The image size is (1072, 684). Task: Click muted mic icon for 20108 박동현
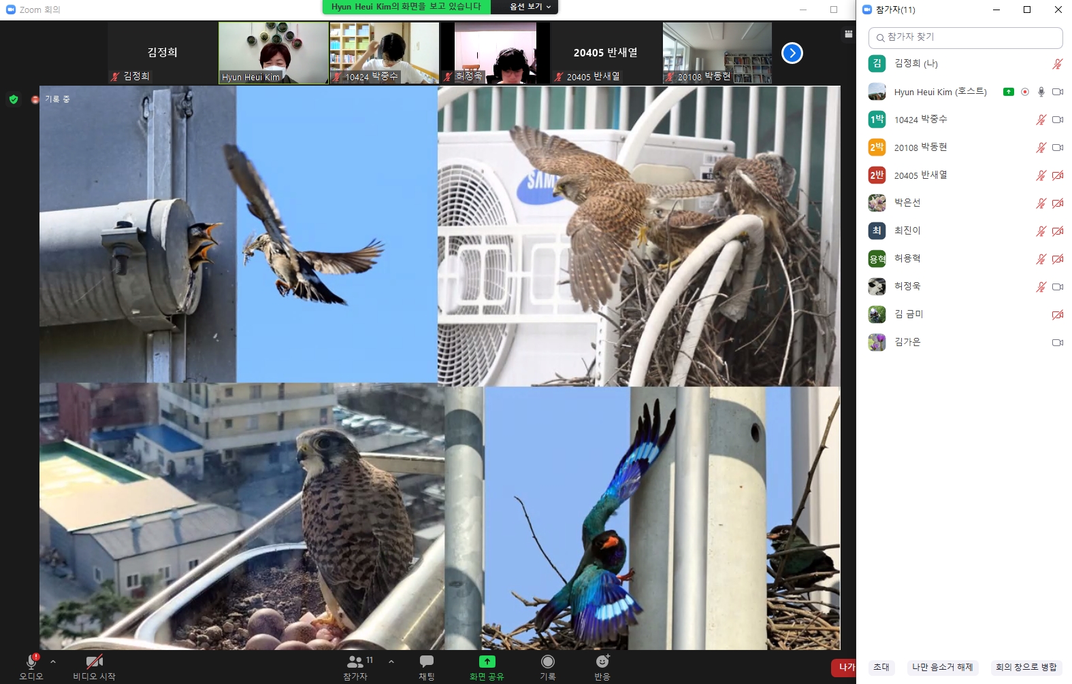(1041, 148)
